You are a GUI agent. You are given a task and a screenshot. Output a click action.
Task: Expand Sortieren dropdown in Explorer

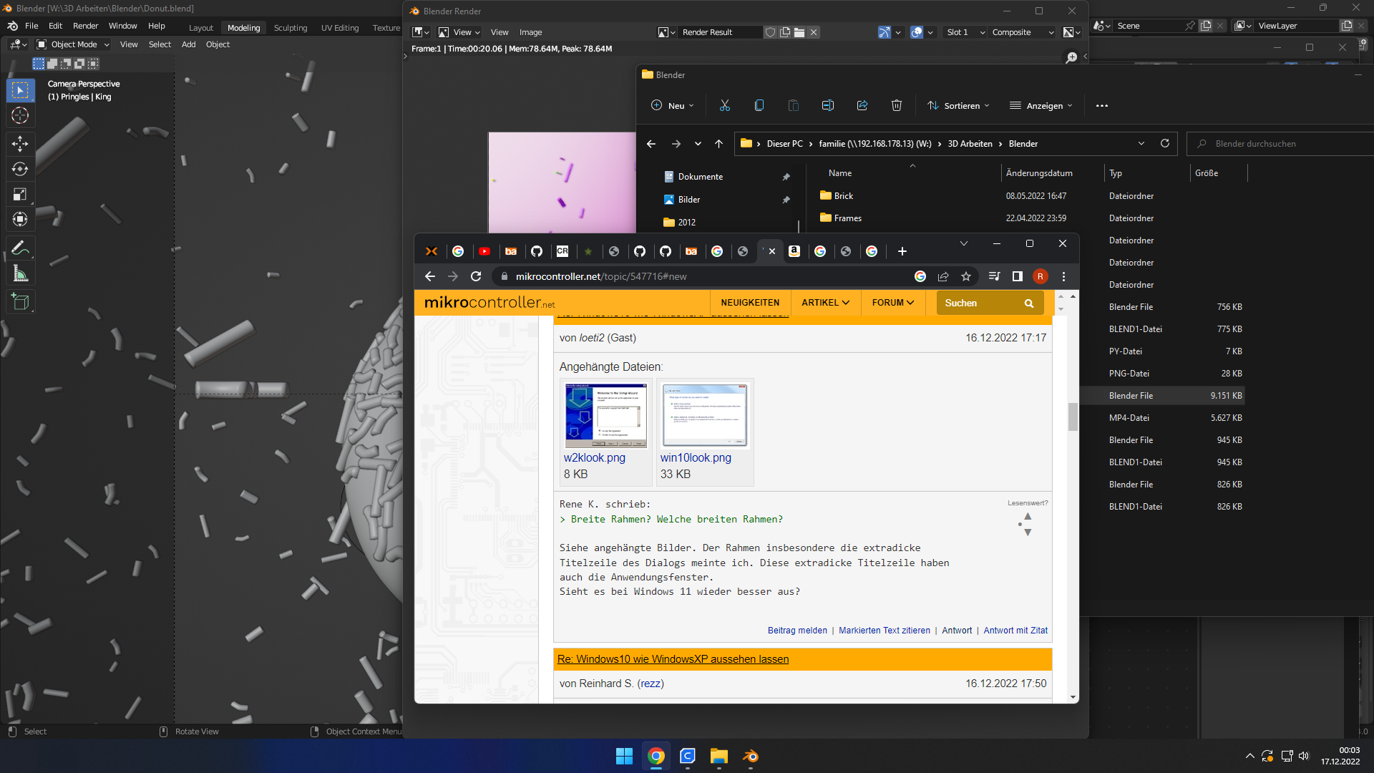tap(958, 105)
